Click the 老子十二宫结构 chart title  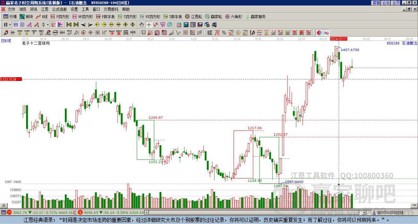coord(36,43)
